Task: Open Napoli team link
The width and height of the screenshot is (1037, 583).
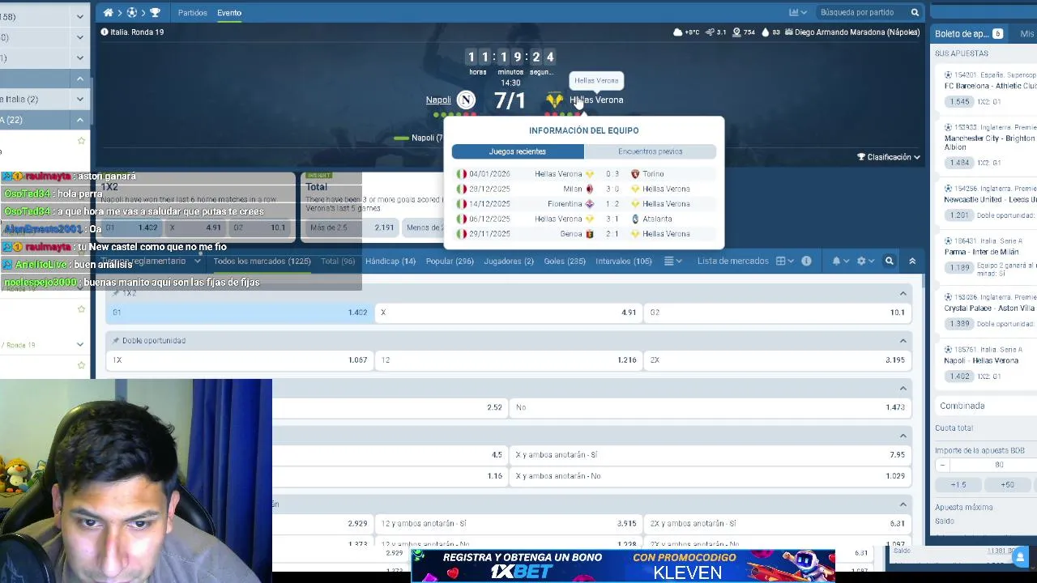Action: click(438, 100)
